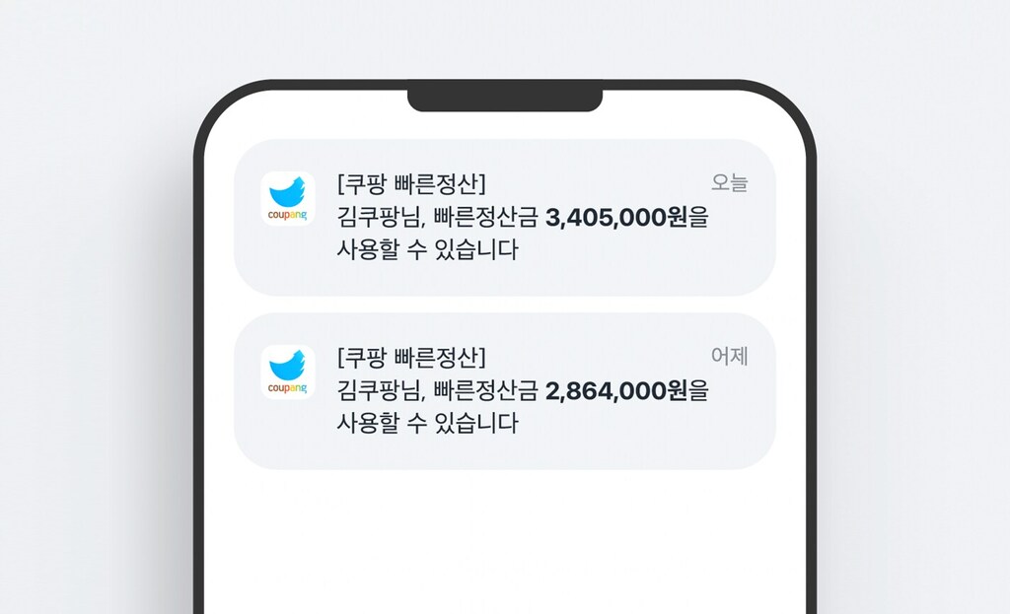Click the 어제 timestamp label

tap(729, 357)
